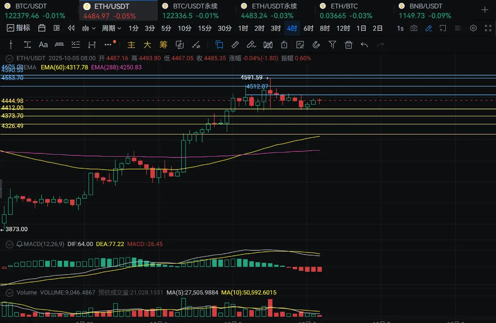Viewport: 496px width, 323px height.
Task: Collapse the Volume indicator panel
Action: (8, 292)
